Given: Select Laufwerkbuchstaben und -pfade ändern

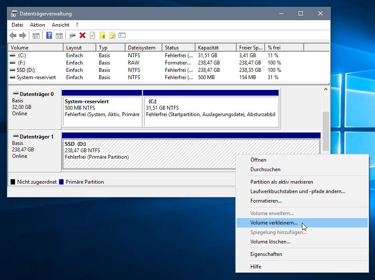Looking at the screenshot, I should click(x=302, y=191).
